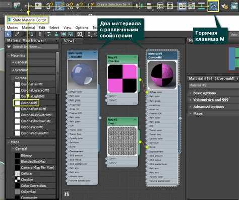Toggle Percent Snap in the main toolbar

(70, 6)
